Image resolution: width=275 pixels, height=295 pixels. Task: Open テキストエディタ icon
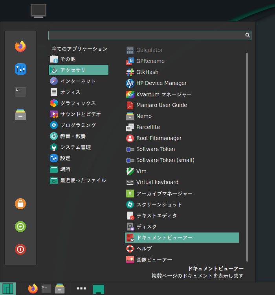(130, 216)
